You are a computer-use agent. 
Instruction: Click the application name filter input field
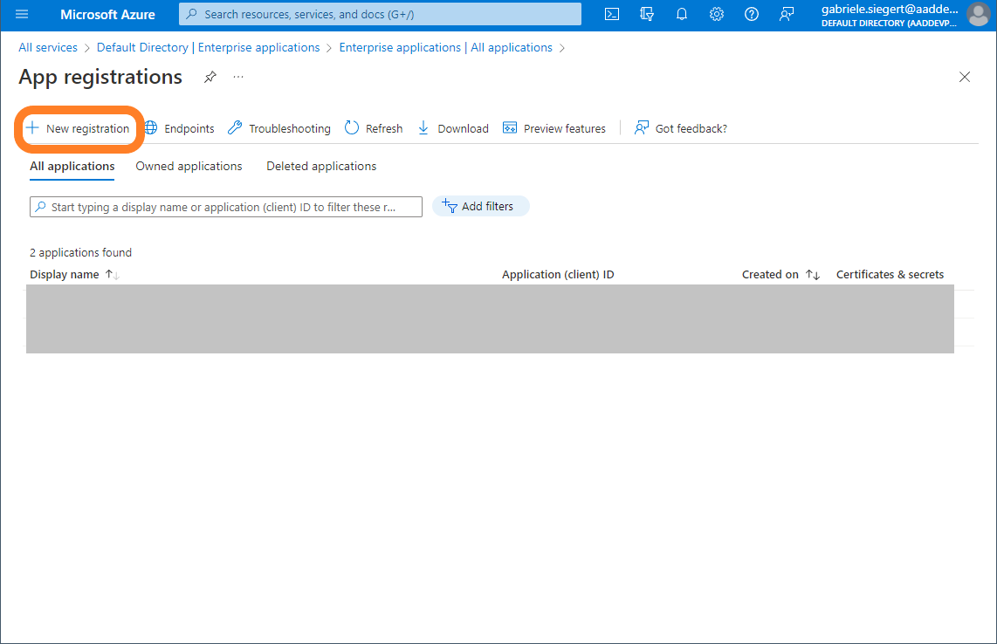tap(225, 207)
